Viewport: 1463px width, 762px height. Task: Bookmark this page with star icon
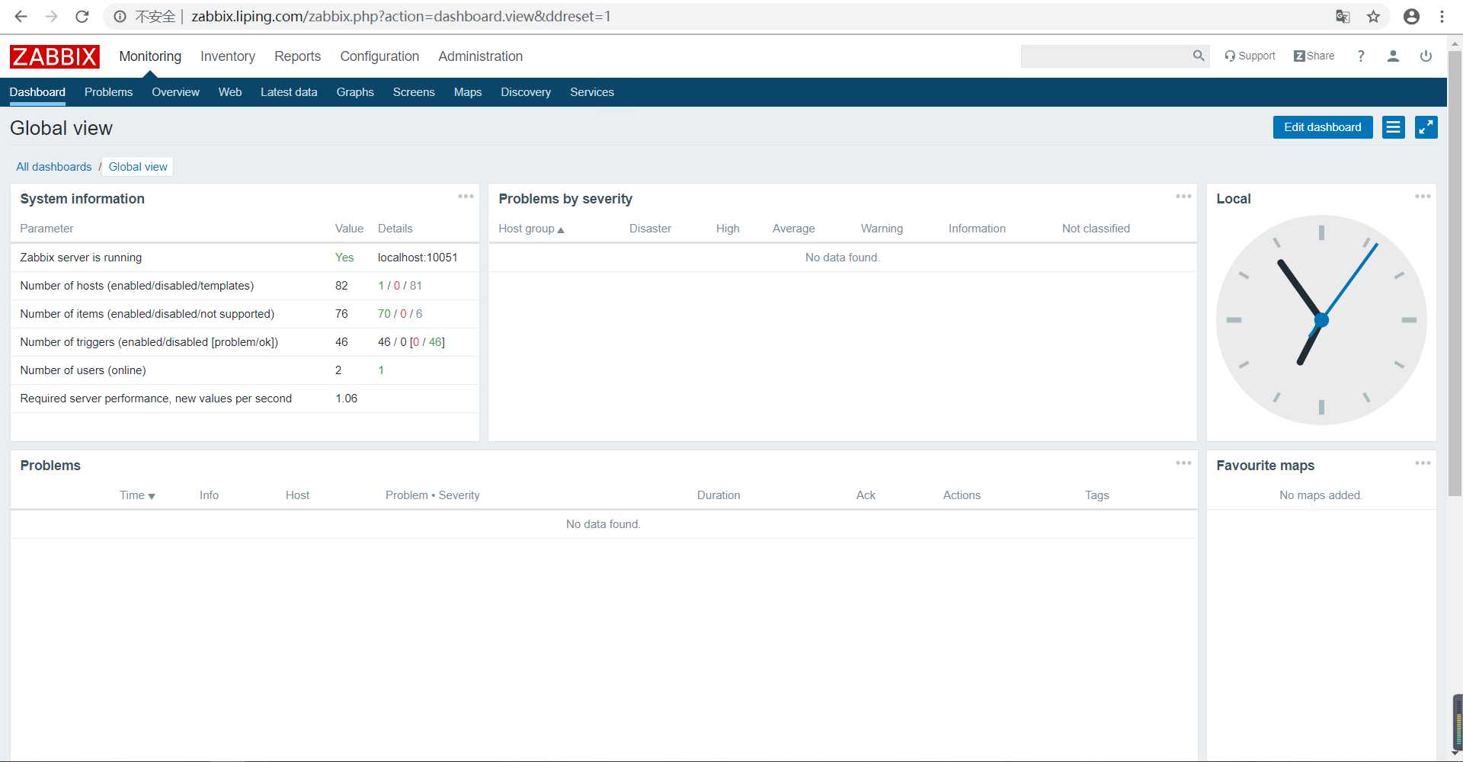click(x=1373, y=16)
